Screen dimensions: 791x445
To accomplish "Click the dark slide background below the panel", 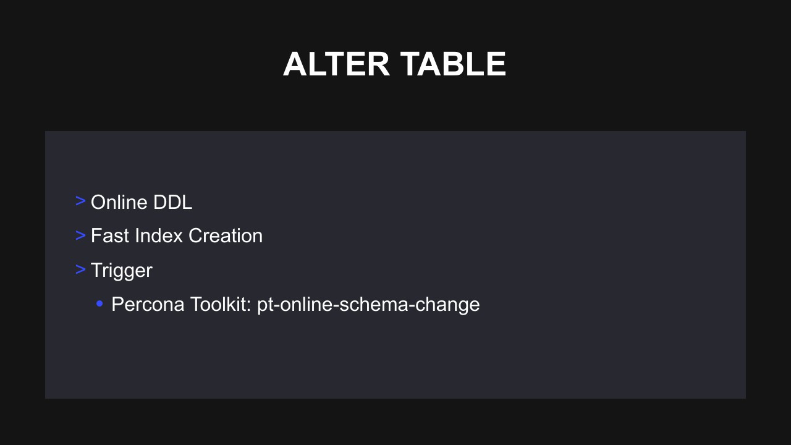I will click(x=395, y=423).
